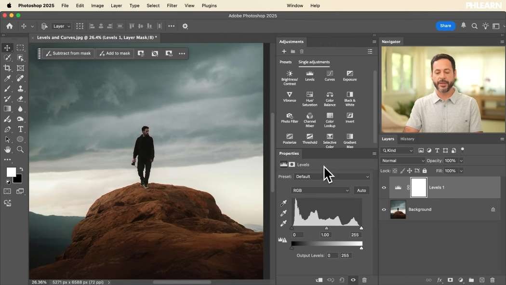Add a Photo Filter adjustment
The height and width of the screenshot is (285, 506).
coord(290,118)
